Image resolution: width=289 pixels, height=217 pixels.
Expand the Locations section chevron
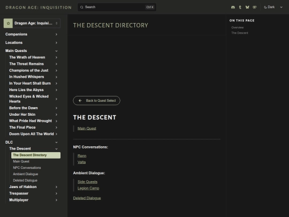pyautogui.click(x=56, y=43)
